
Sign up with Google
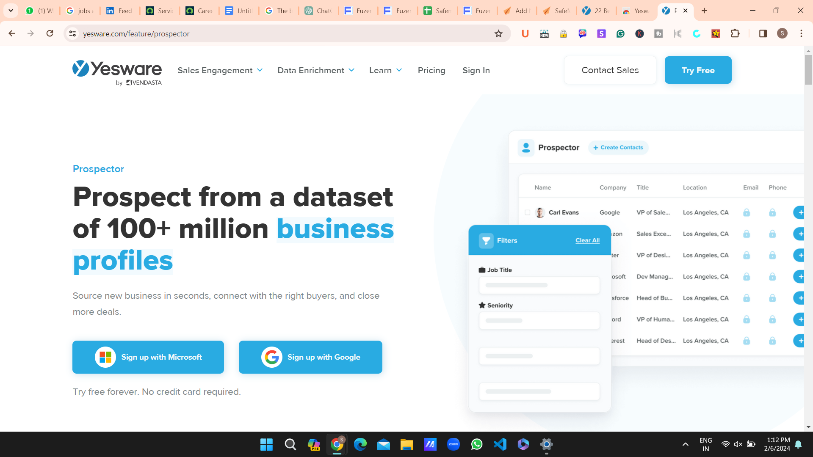click(x=310, y=357)
